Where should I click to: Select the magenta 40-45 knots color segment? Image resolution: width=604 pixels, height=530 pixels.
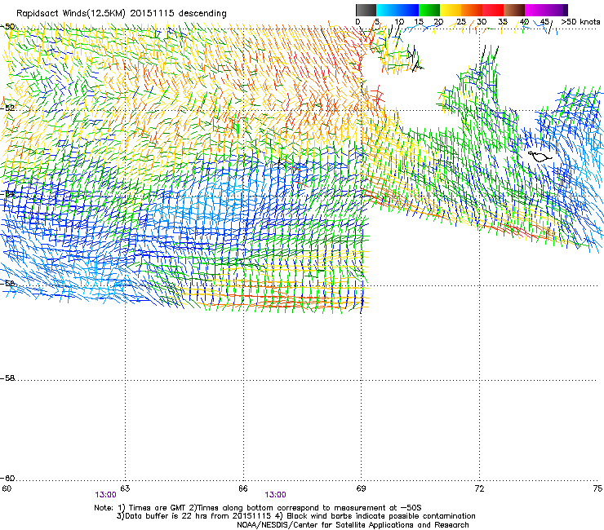535,10
